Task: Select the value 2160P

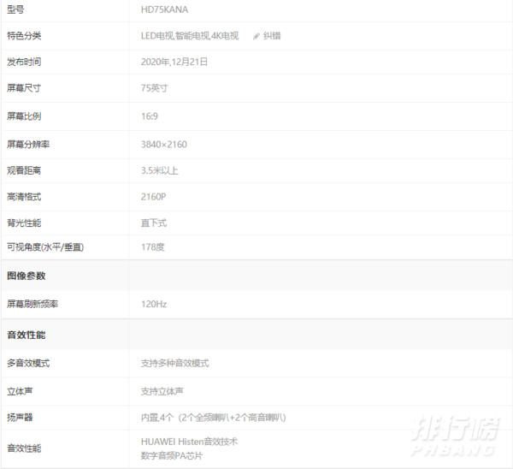Action: click(153, 197)
